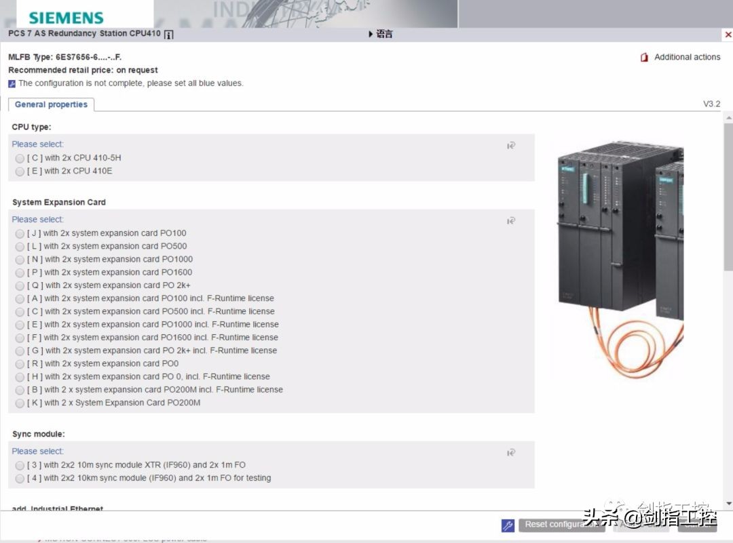The image size is (733, 543).
Task: Click the info icon beside the station title
Action: point(169,35)
